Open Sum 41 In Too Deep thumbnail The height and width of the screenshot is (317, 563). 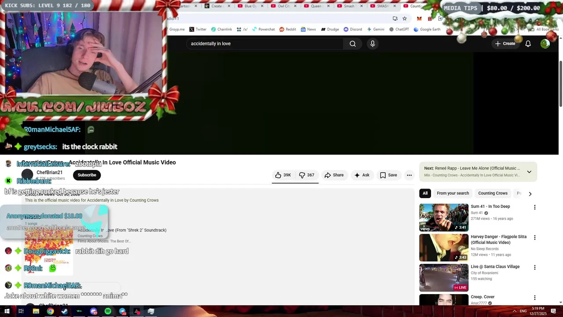coord(444,217)
